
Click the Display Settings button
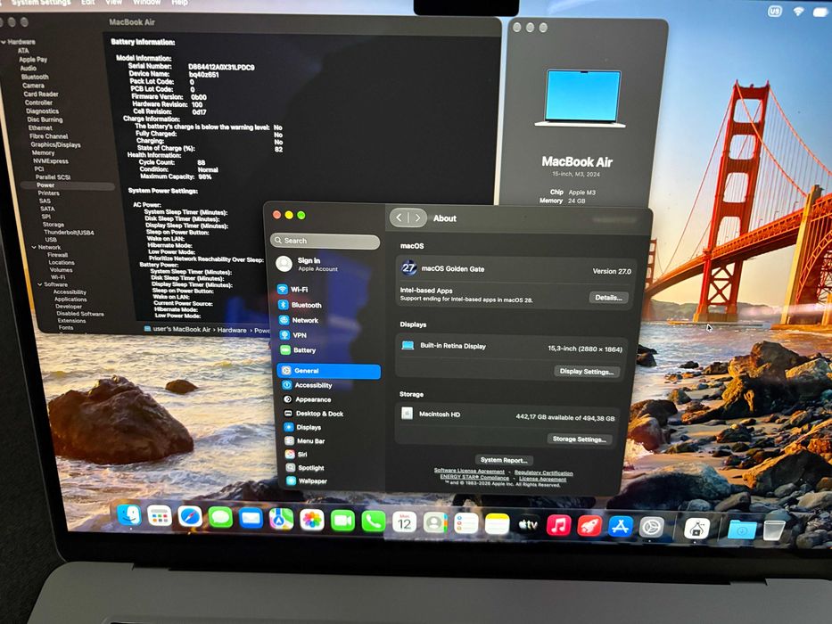pyautogui.click(x=587, y=372)
